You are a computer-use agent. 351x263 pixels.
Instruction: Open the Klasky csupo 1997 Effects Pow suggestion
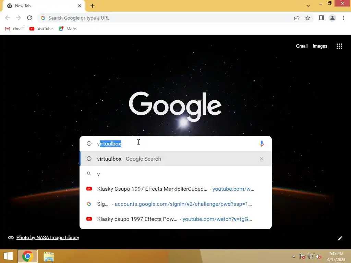point(176,219)
